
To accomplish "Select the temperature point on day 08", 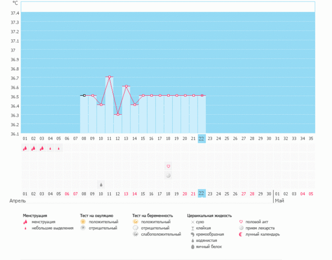I will 84,96.
